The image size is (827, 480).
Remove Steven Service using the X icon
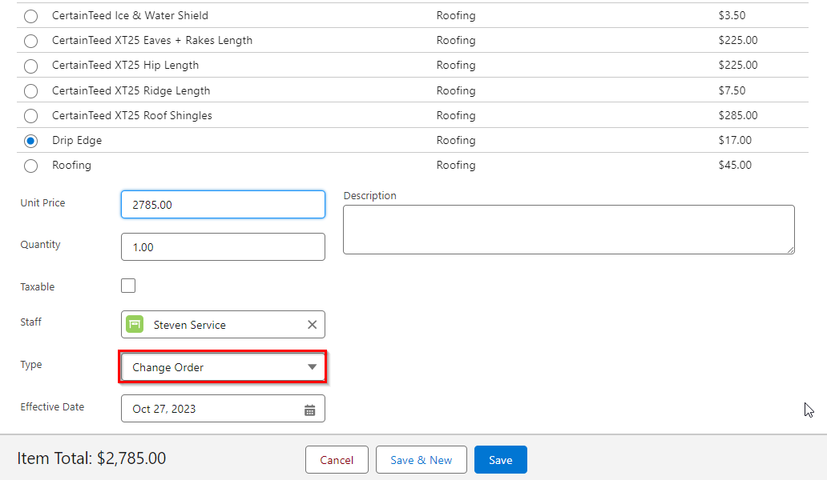[313, 325]
